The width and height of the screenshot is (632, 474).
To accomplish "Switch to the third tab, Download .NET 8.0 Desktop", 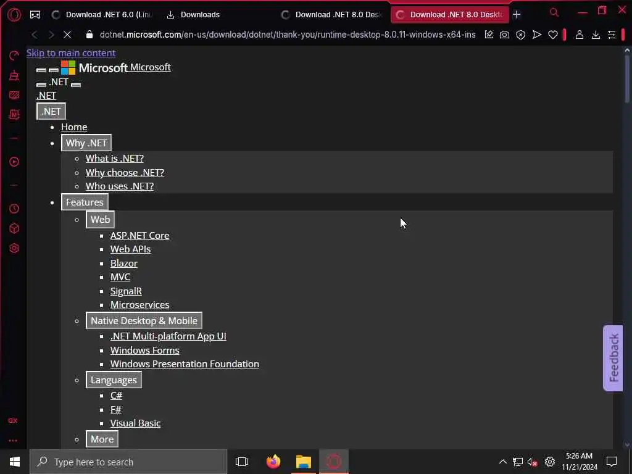I will pyautogui.click(x=332, y=15).
